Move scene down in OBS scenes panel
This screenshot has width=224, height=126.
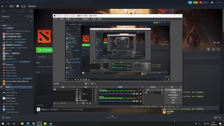click(x=64, y=103)
